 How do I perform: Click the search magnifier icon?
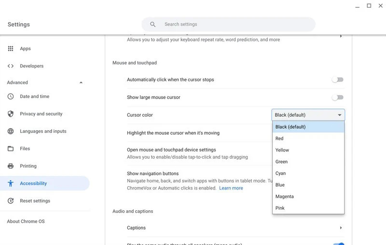coord(152,24)
